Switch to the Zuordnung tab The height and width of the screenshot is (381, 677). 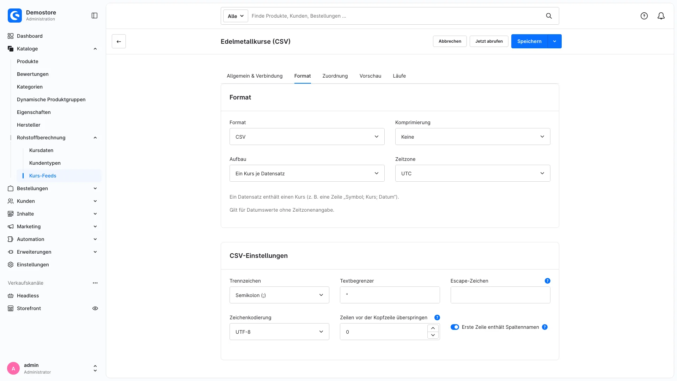(335, 76)
